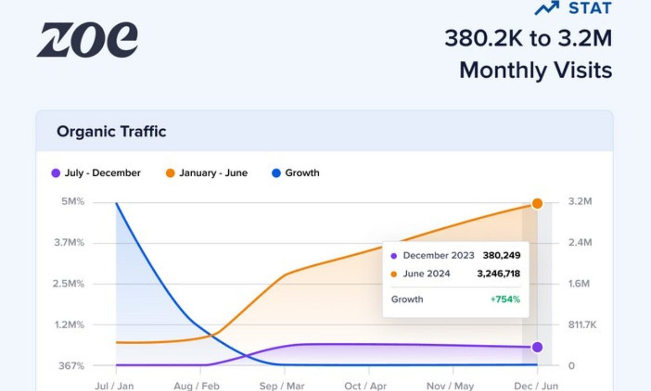Click the Dec / Jun axis label
651x391 pixels.
point(536,386)
